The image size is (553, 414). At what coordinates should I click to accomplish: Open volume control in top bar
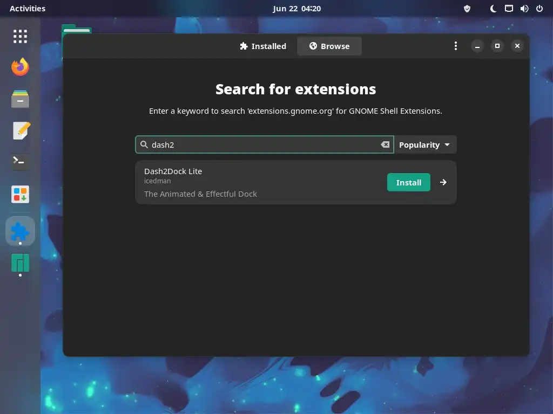pos(524,9)
